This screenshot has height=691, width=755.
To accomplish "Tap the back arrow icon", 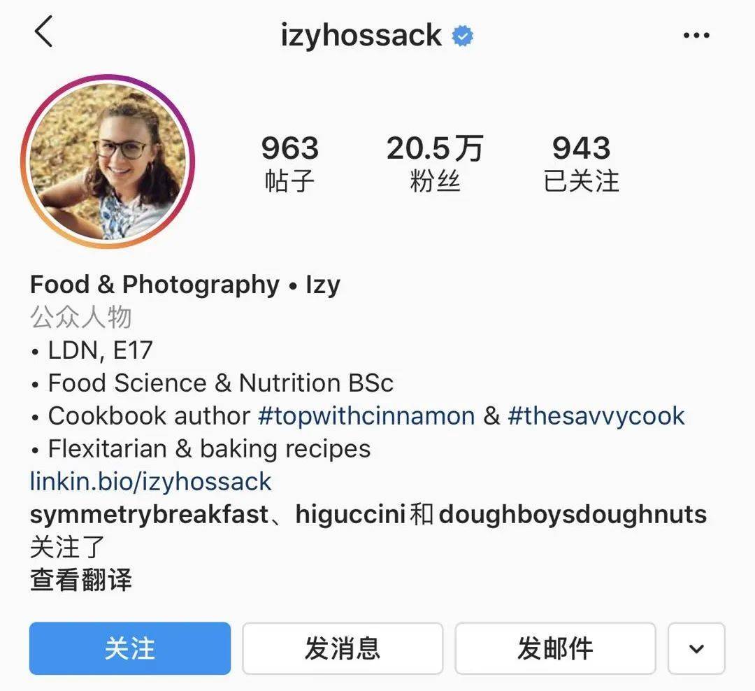I will [43, 31].
